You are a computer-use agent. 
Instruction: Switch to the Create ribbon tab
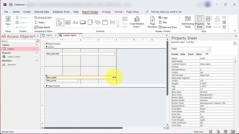coord(27,12)
